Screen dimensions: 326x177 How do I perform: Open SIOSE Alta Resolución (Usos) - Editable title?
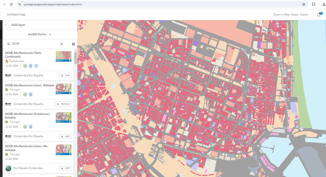tap(30, 85)
